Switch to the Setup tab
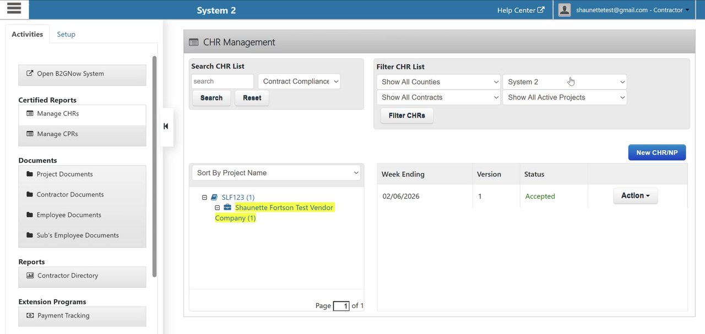This screenshot has height=334, width=705. coord(66,34)
